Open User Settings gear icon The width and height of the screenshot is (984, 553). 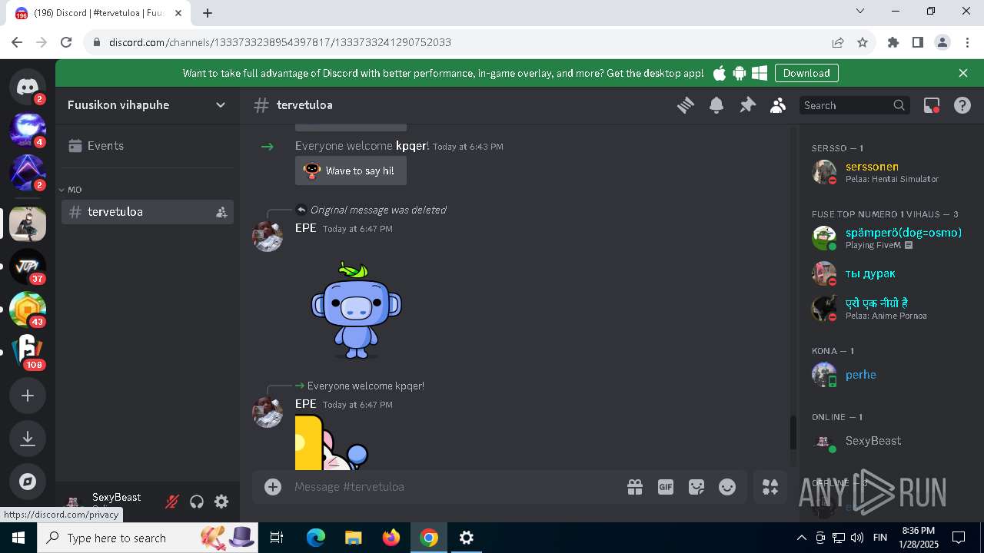tap(221, 502)
